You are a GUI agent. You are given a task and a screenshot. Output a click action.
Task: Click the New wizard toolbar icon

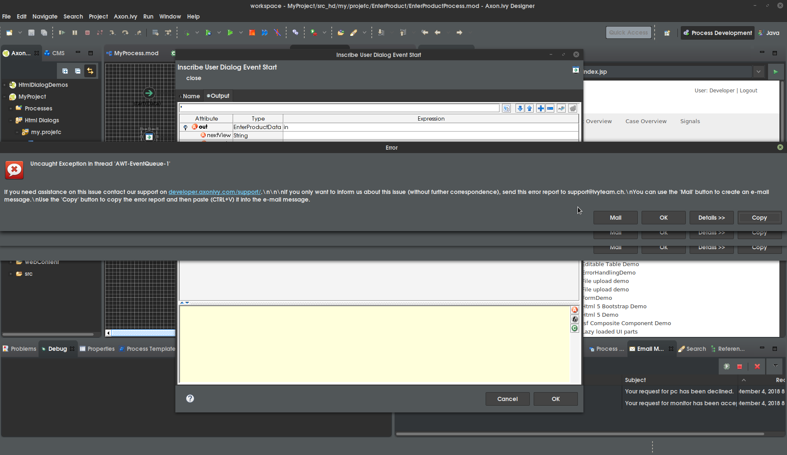[9, 32]
